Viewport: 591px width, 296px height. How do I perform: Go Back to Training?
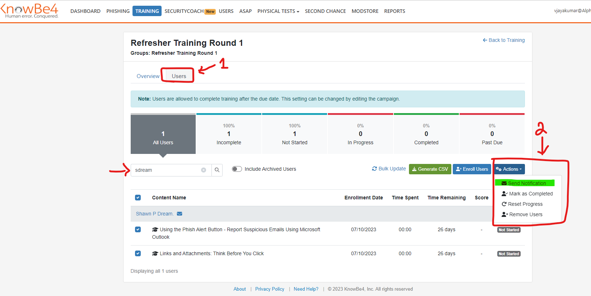pos(503,40)
